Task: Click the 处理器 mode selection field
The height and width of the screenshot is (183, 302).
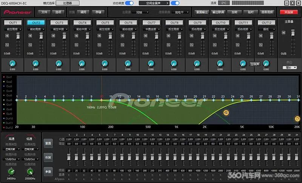Action: [68, 3]
